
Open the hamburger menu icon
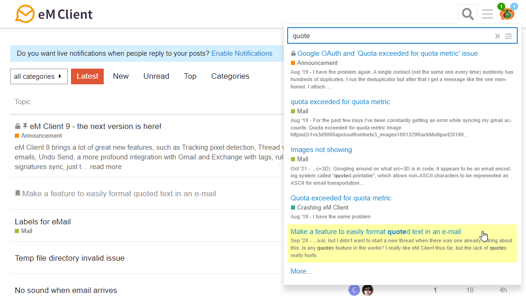pos(487,14)
